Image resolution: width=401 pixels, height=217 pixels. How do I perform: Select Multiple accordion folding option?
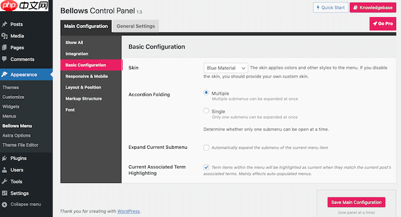pyautogui.click(x=206, y=92)
